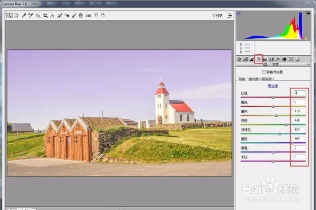Select the Hand tool
Screen dimensions: 316x210
[16, 15]
